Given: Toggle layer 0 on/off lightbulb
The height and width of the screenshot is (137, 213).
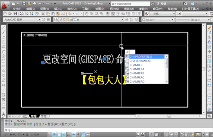Looking at the screenshot, I should tap(61, 20).
